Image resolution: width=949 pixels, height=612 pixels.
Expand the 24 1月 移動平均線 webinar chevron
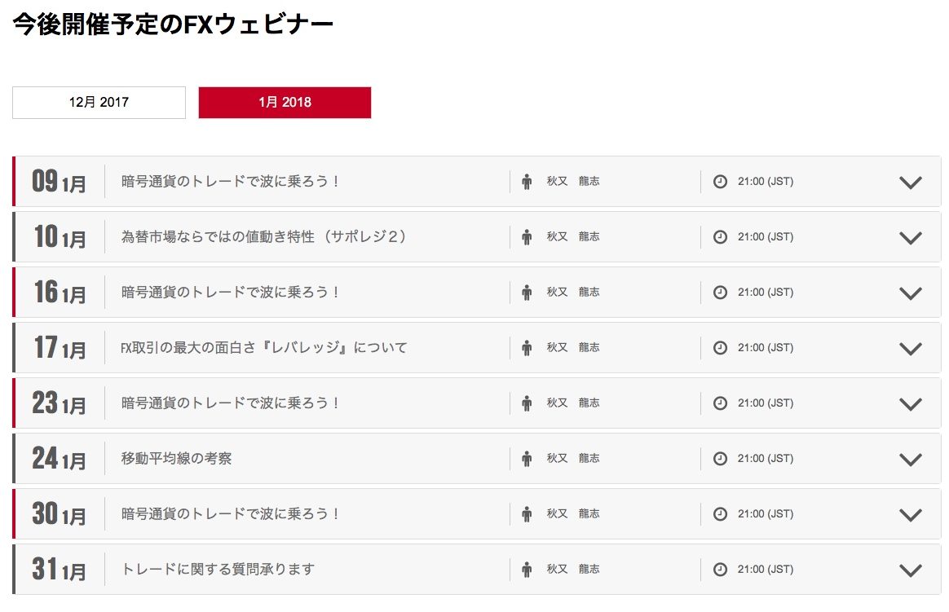click(x=910, y=459)
